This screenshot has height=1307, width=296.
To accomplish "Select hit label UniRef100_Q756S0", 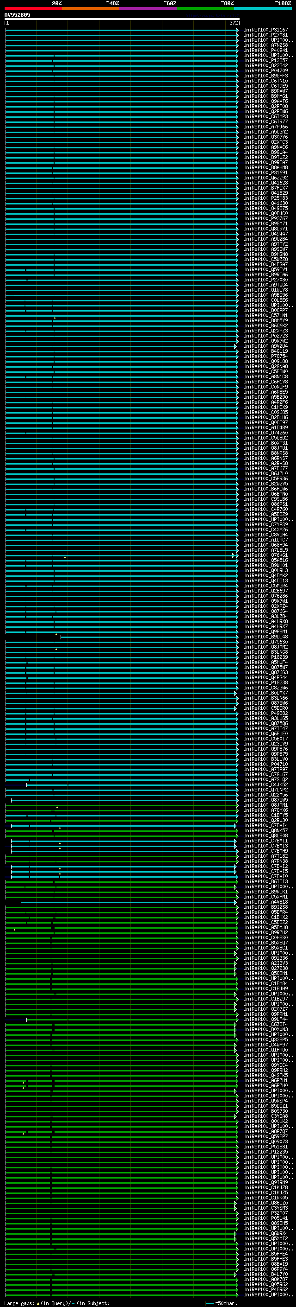I will 265,642.
